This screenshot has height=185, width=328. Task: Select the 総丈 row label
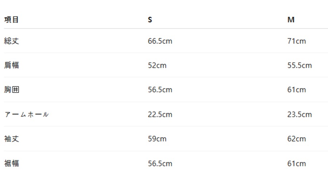11,41
